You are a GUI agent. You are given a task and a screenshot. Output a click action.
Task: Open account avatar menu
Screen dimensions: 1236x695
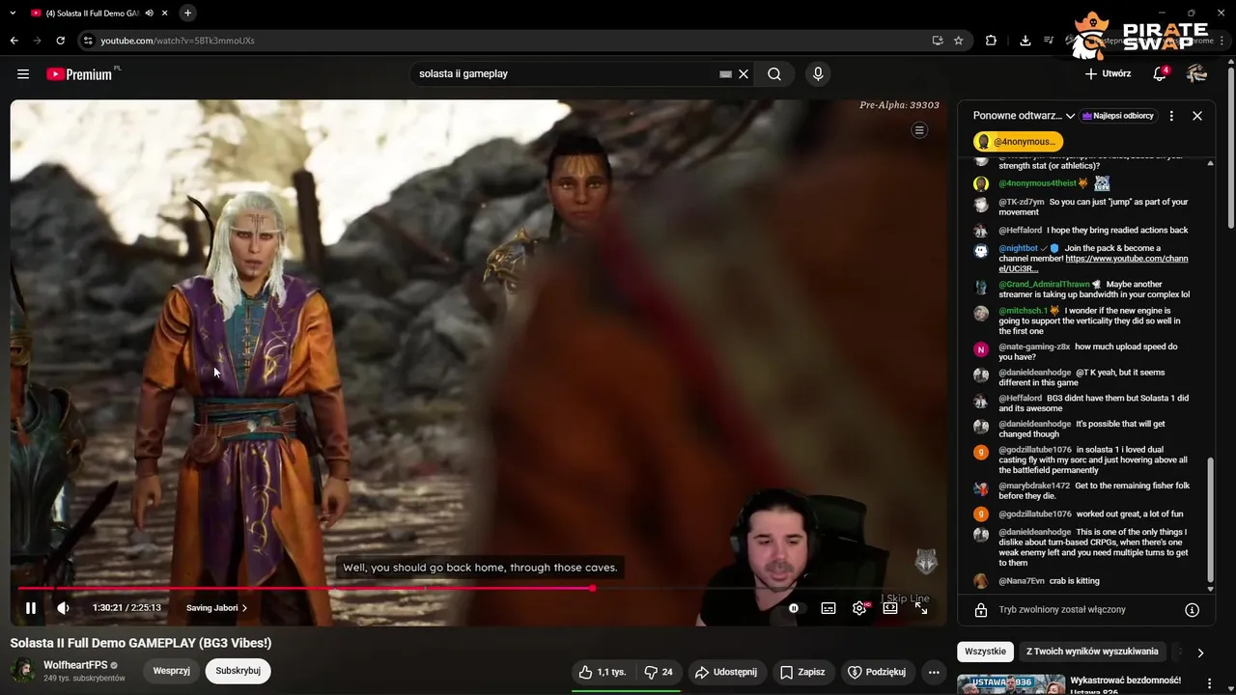[x=1196, y=73]
